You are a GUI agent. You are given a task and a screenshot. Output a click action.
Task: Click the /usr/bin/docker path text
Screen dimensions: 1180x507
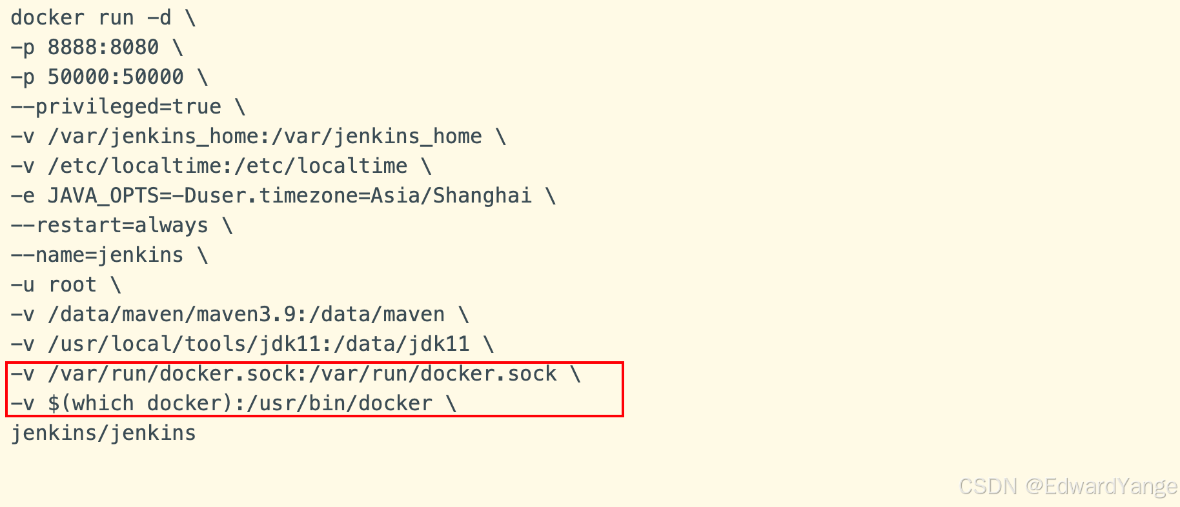340,404
